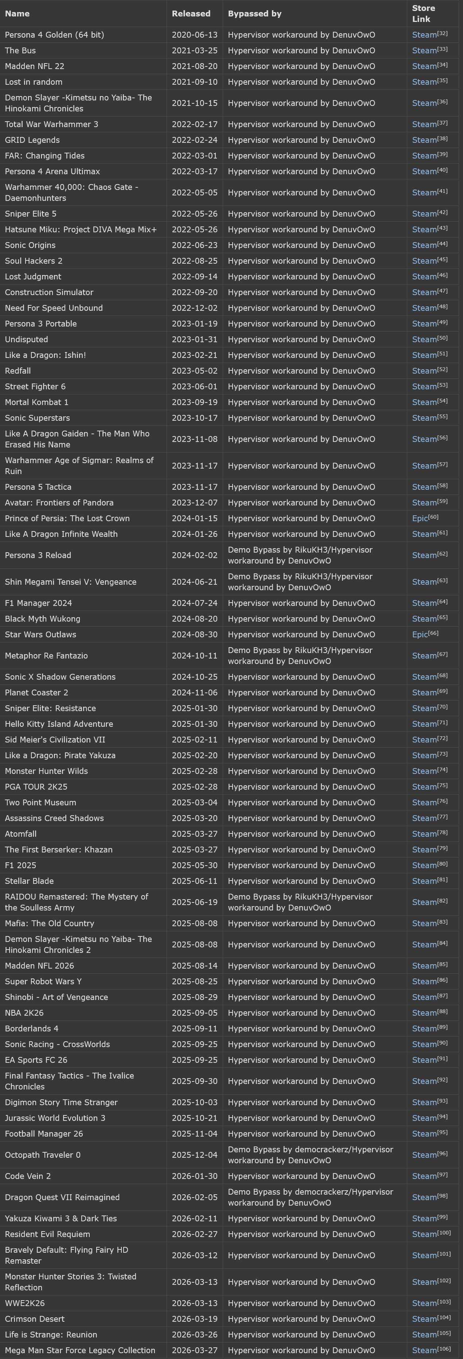The image size is (463, 1359).
Task: Select Persona 3 Portable in the Name column
Action: click(40, 324)
